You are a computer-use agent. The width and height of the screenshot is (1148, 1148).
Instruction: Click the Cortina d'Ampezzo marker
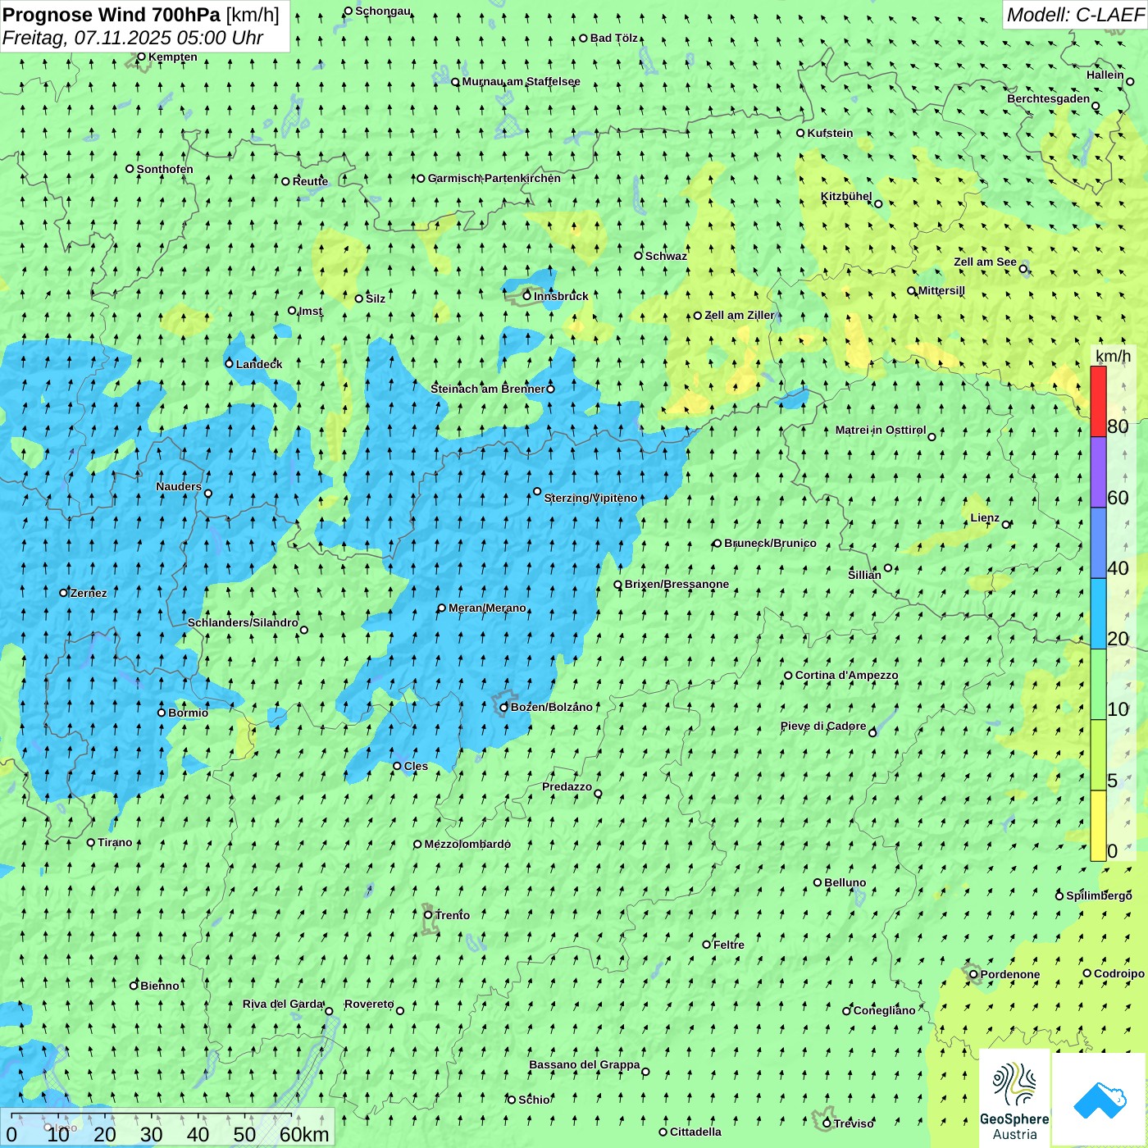click(x=788, y=676)
